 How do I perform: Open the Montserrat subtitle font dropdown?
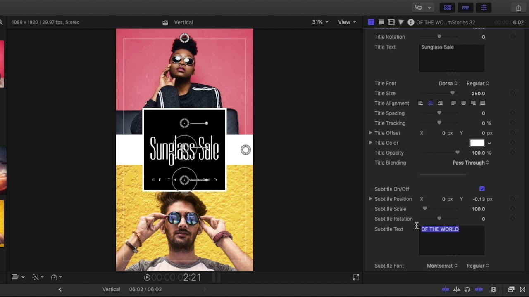442,266
